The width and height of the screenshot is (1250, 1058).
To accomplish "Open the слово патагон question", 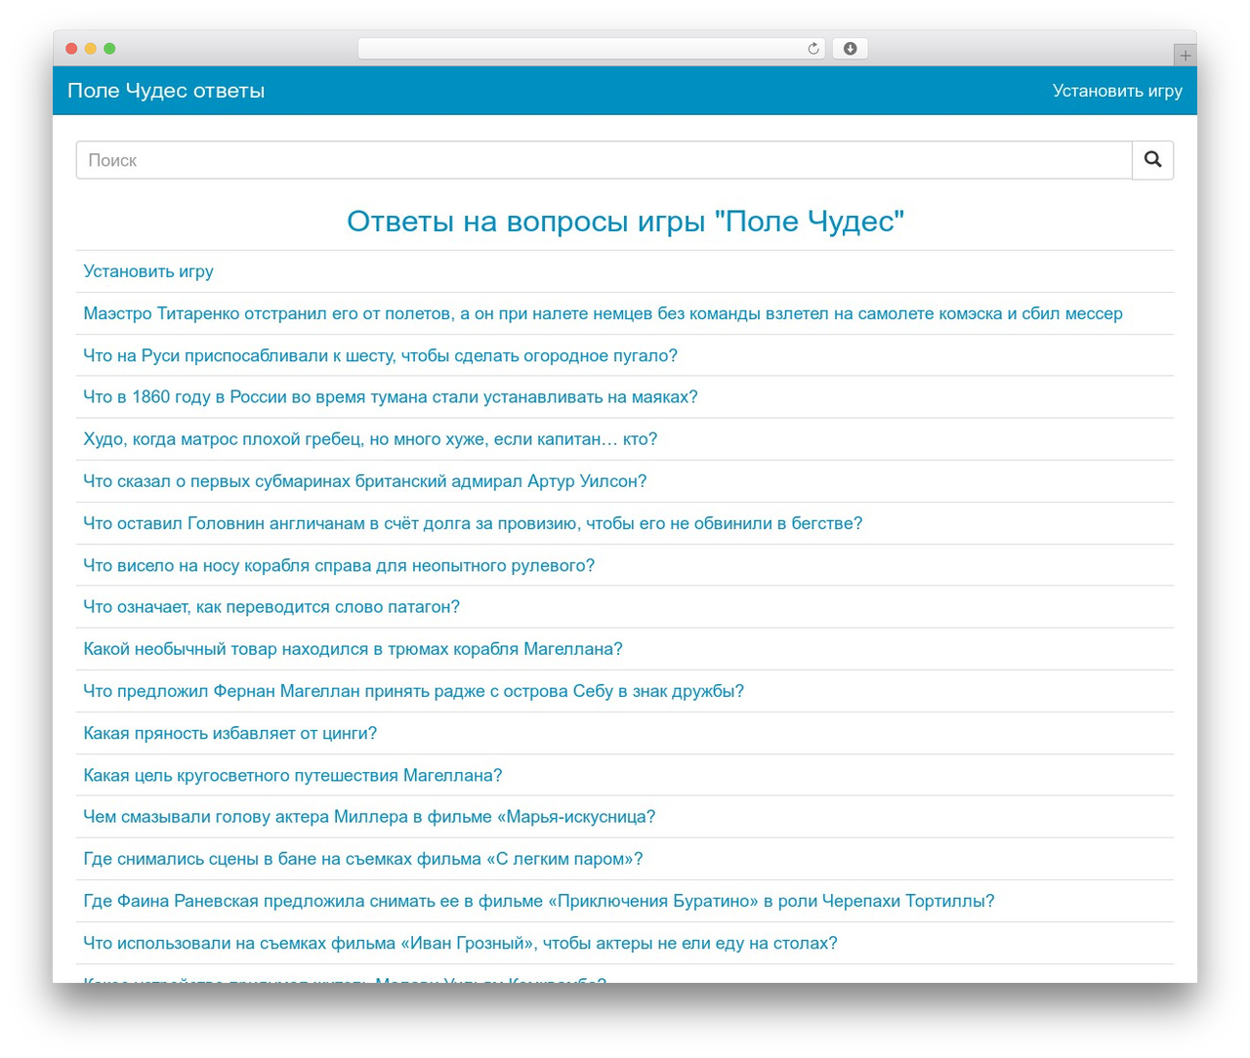I will (x=271, y=607).
